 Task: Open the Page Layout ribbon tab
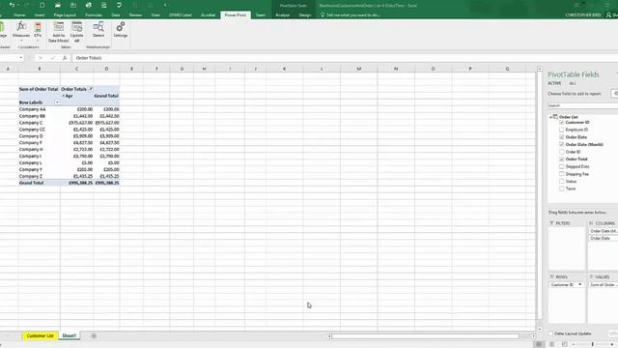tap(65, 15)
